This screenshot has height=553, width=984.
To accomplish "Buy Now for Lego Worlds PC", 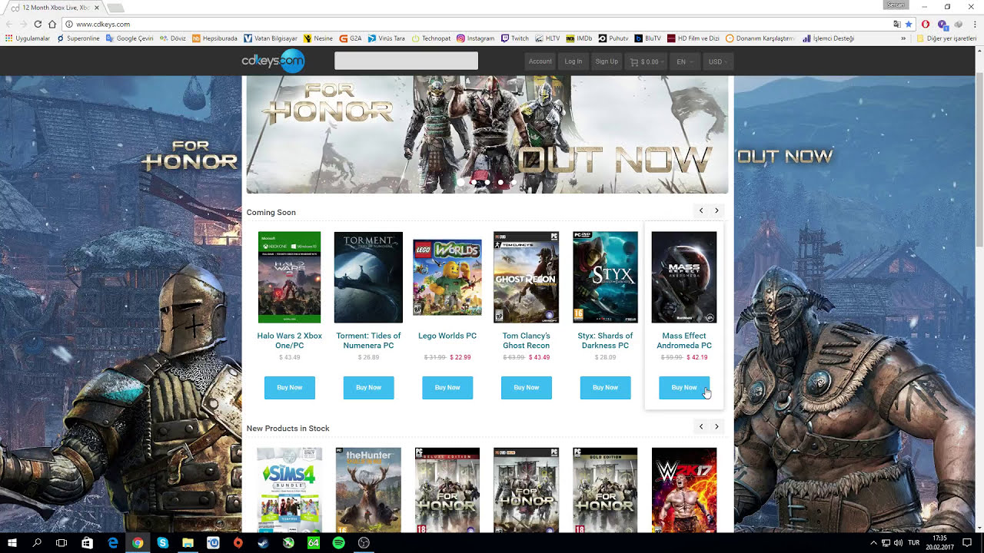I will click(447, 388).
